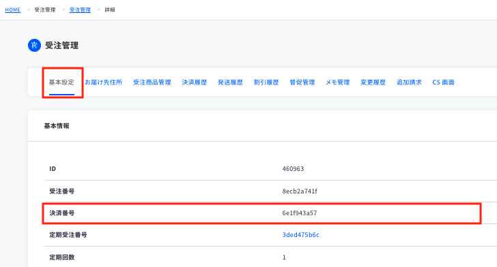Screen dimensions: 497x267
Task: Open the 受注管理 breadcrumb link
Action: 80,10
